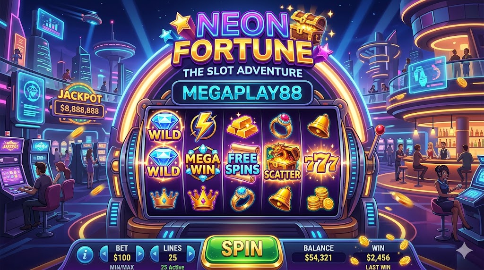The image size is (484, 270).
Task: Select the 777 symbol
Action: coord(321,163)
